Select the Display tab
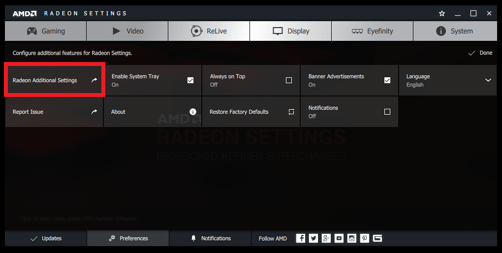Screen dimensions: 502x253 291,31
